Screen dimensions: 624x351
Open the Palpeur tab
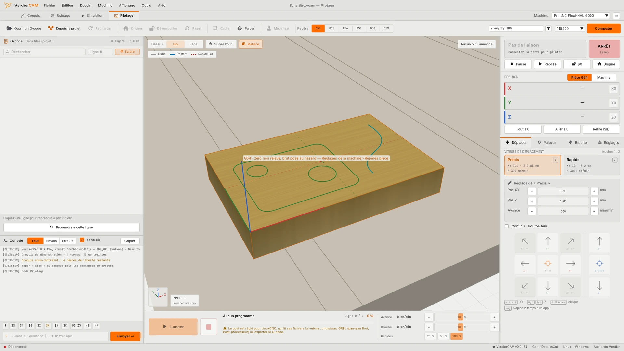pyautogui.click(x=547, y=142)
